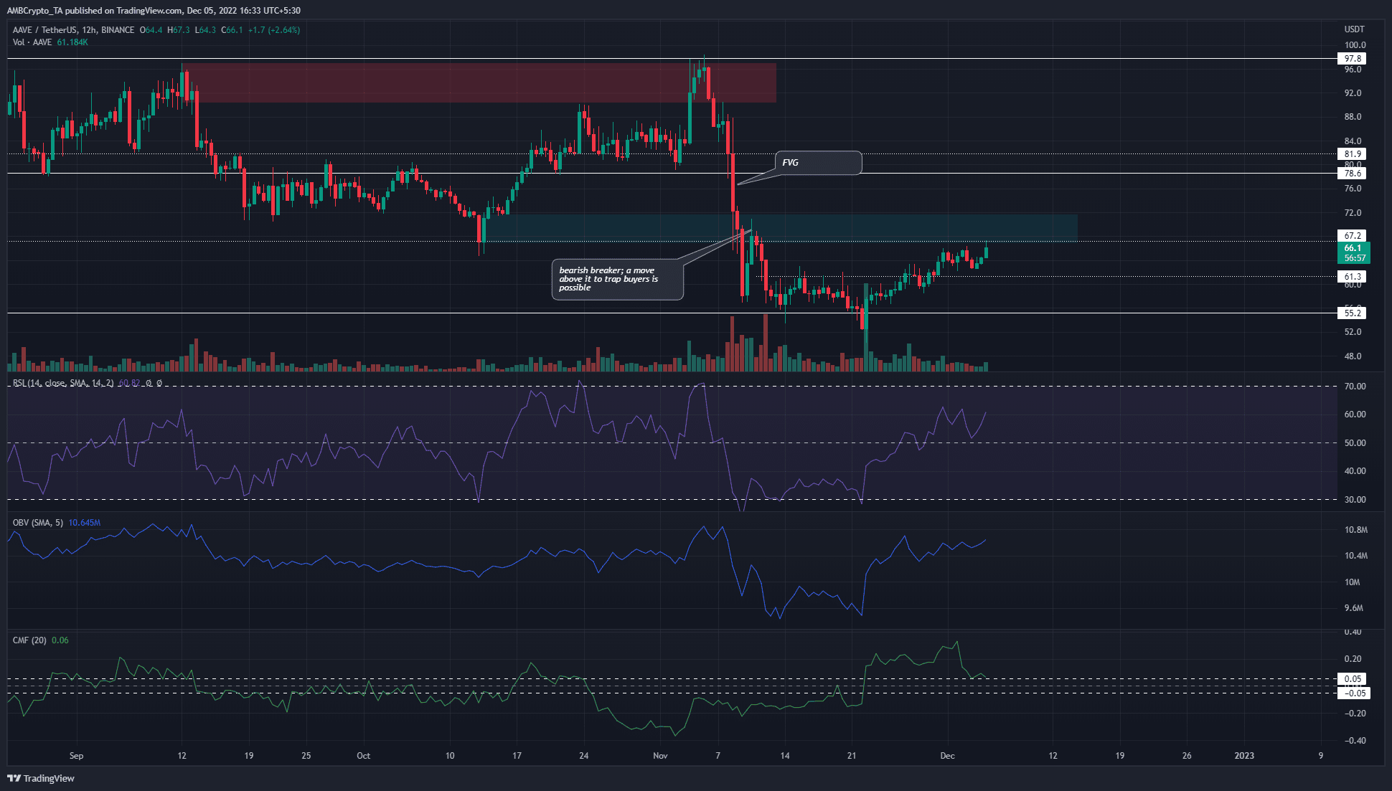Click the 78.6 horizontal line price label
Image resolution: width=1392 pixels, height=791 pixels.
pyautogui.click(x=1352, y=174)
